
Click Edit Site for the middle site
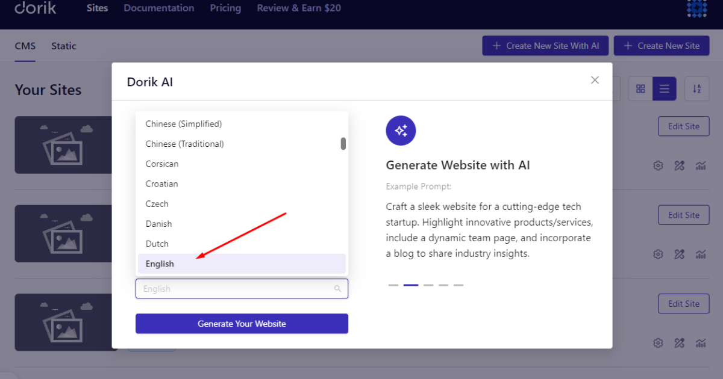[x=684, y=215]
